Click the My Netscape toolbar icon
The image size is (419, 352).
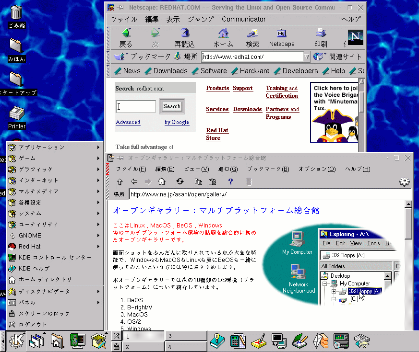(x=282, y=38)
